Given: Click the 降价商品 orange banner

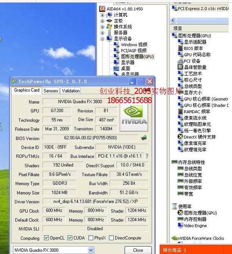Looking at the screenshot, I should coord(196,250).
